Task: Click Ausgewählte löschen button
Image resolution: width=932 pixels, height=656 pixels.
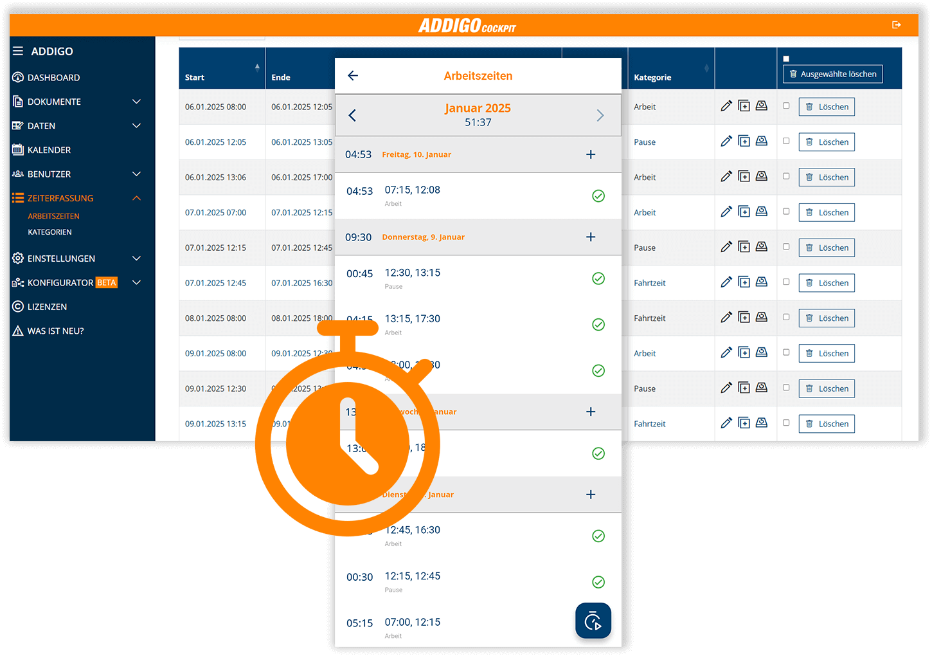Action: [x=833, y=75]
